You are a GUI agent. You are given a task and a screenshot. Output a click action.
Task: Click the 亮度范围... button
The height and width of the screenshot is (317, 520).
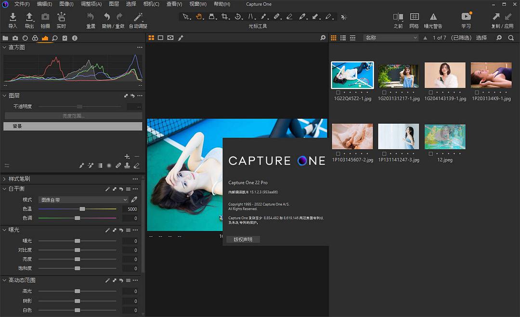[x=73, y=116]
